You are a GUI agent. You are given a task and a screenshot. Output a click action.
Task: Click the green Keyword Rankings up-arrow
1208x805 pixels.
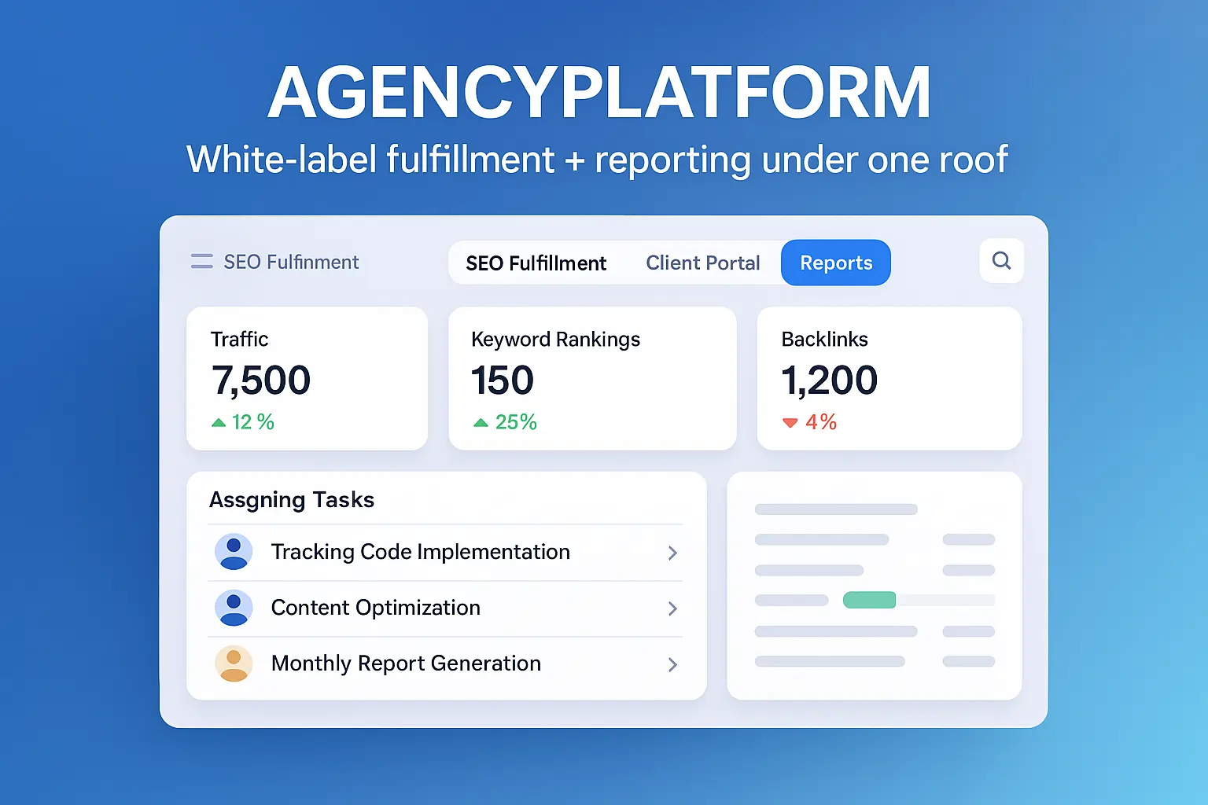coord(481,423)
